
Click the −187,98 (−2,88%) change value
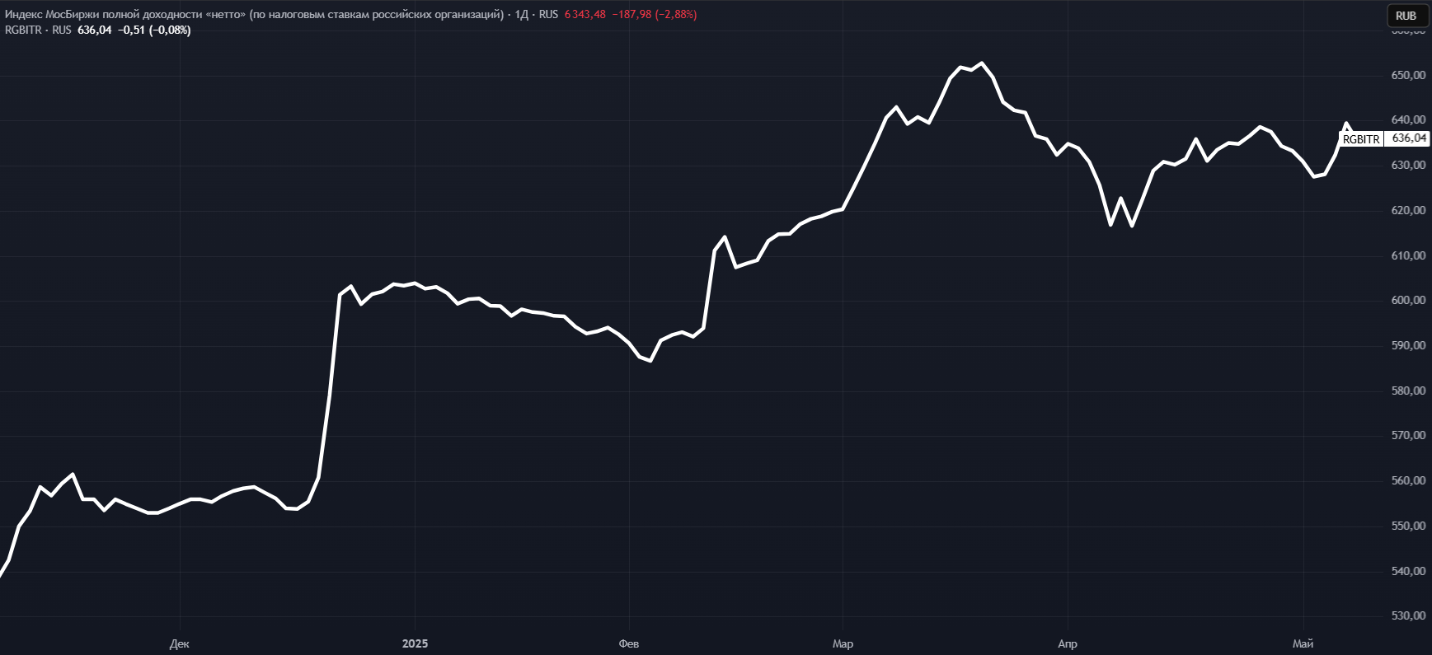coord(655,15)
